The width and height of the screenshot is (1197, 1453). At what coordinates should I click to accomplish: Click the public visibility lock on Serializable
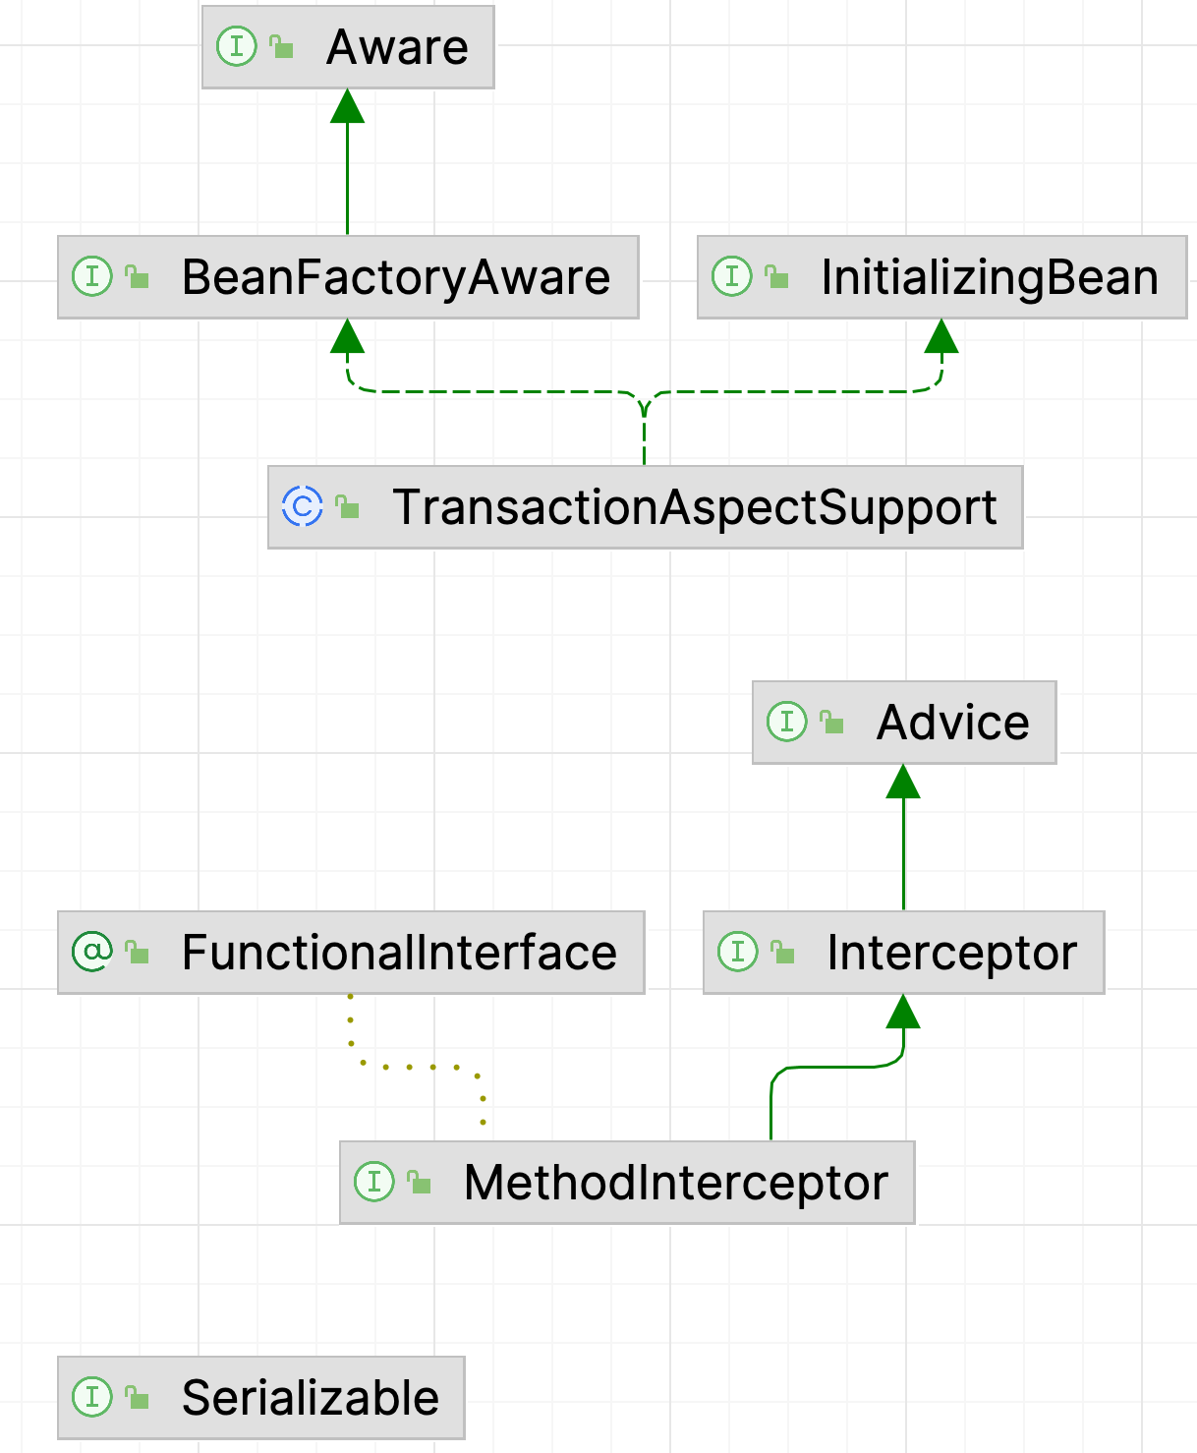click(137, 1398)
